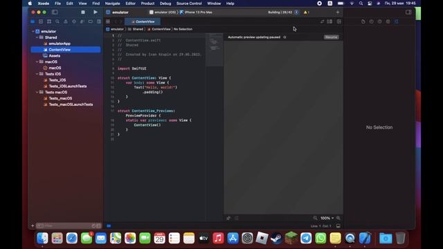
Task: Click the code minimap
Action: (215, 49)
